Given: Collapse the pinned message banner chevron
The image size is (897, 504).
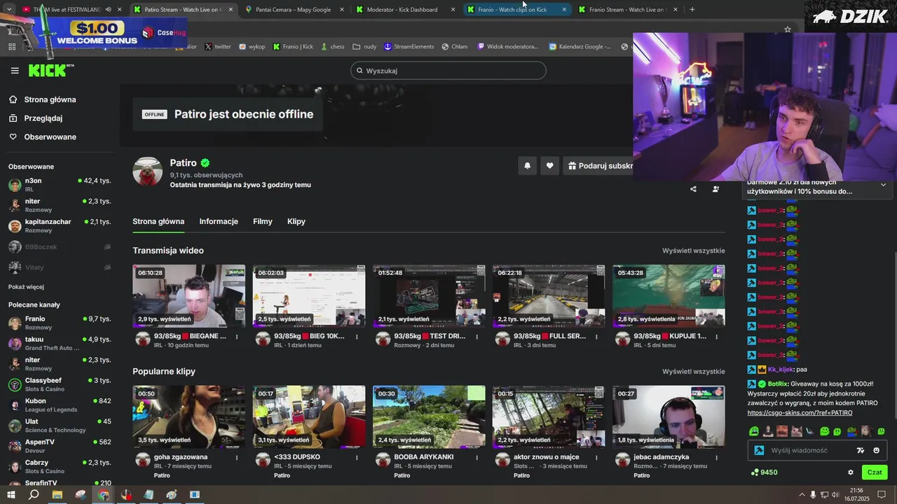Looking at the screenshot, I should coord(883,185).
